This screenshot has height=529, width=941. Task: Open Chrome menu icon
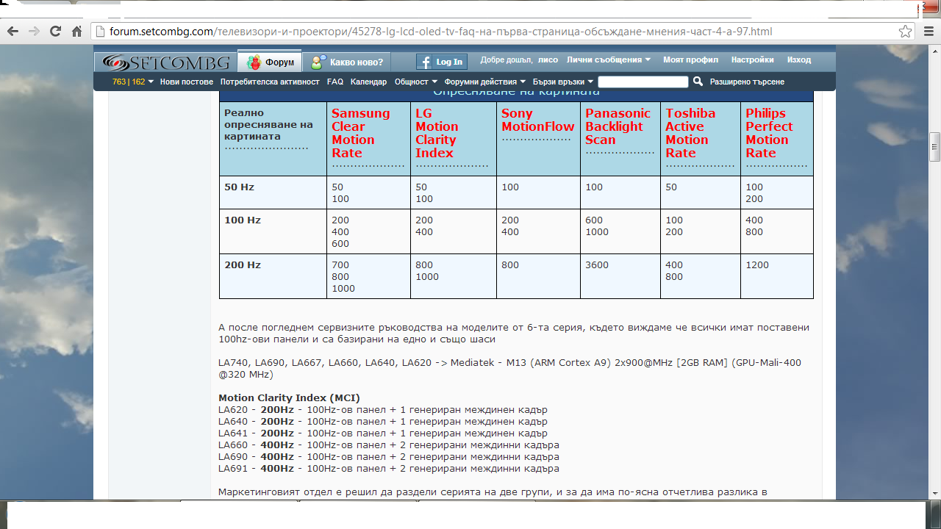coord(928,32)
